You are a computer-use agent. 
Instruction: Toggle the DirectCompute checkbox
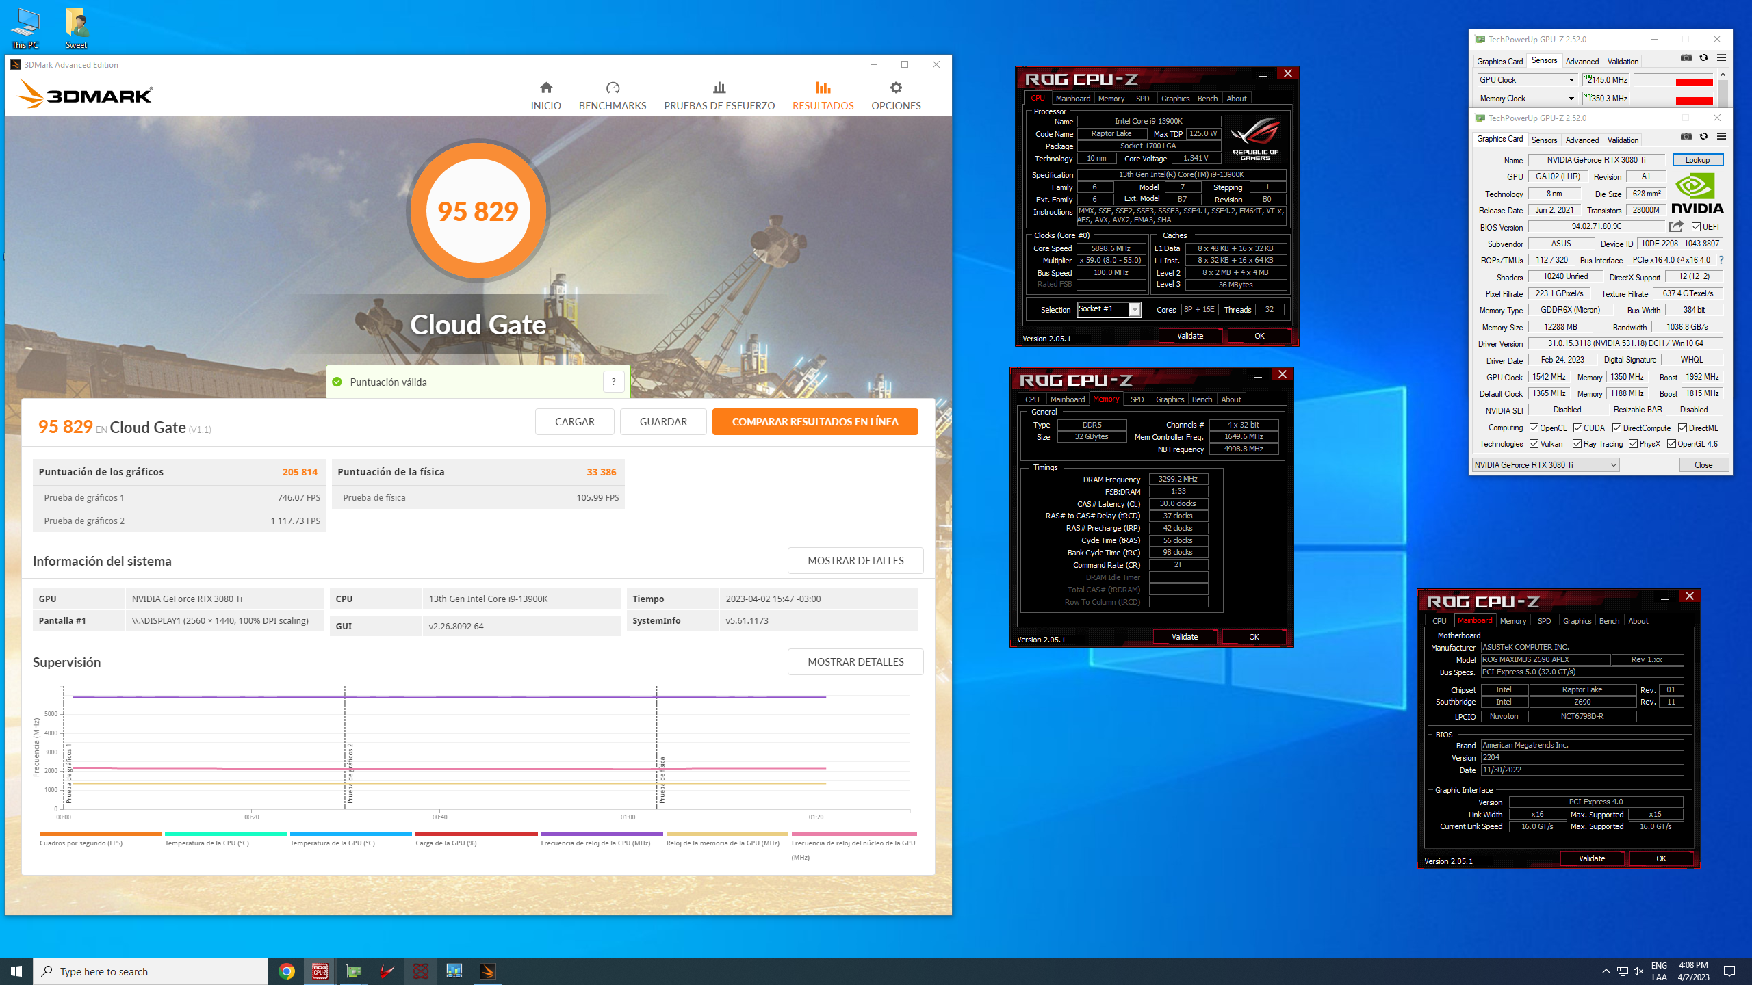[1616, 428]
